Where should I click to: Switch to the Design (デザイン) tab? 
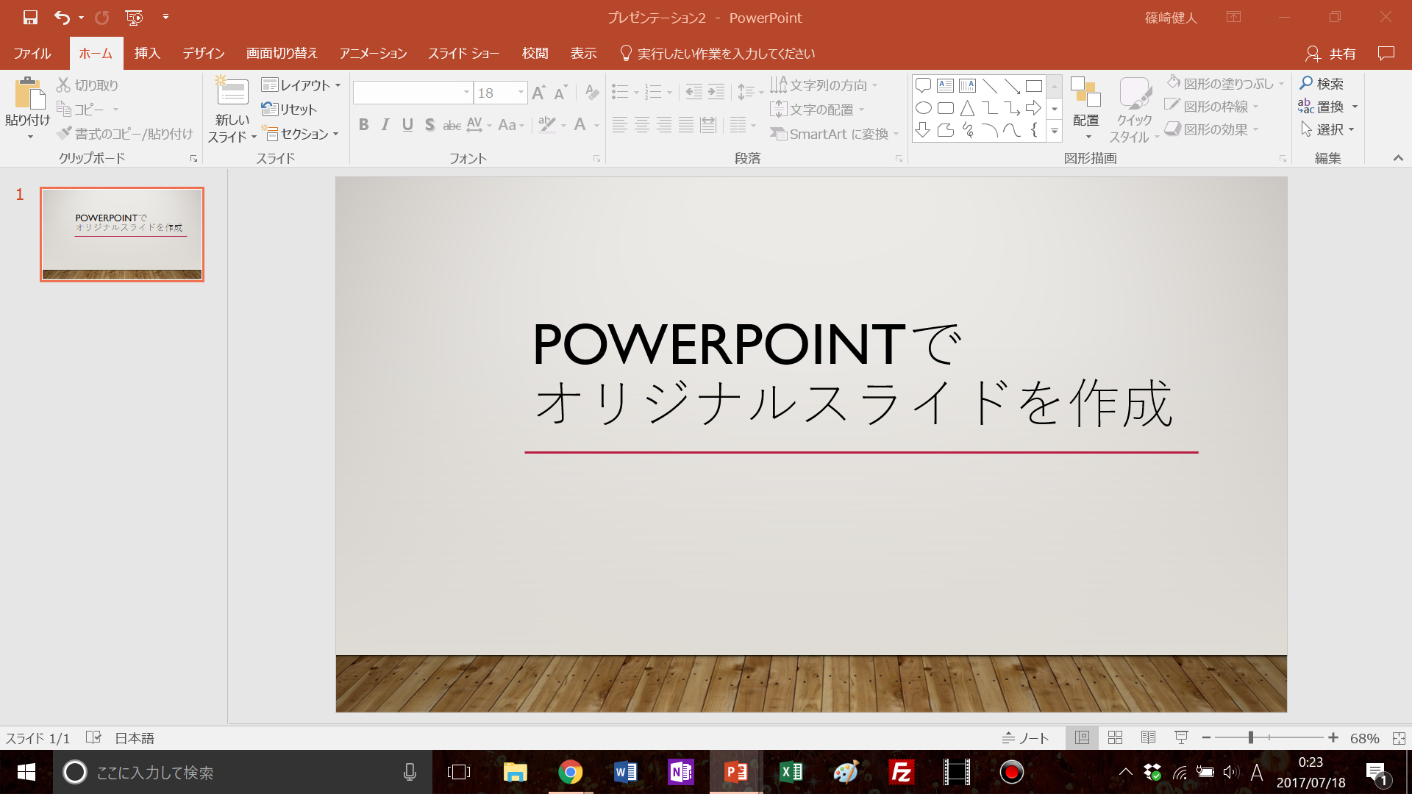click(204, 53)
